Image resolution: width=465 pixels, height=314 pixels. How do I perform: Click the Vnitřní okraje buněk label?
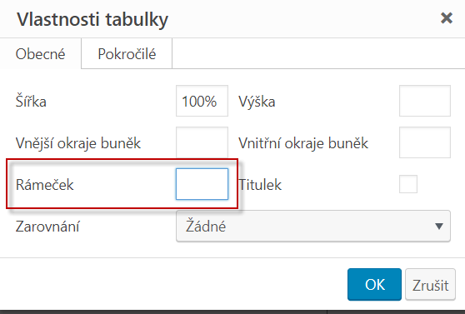click(x=303, y=143)
